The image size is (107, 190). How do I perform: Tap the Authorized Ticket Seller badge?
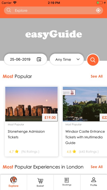click(x=69, y=92)
